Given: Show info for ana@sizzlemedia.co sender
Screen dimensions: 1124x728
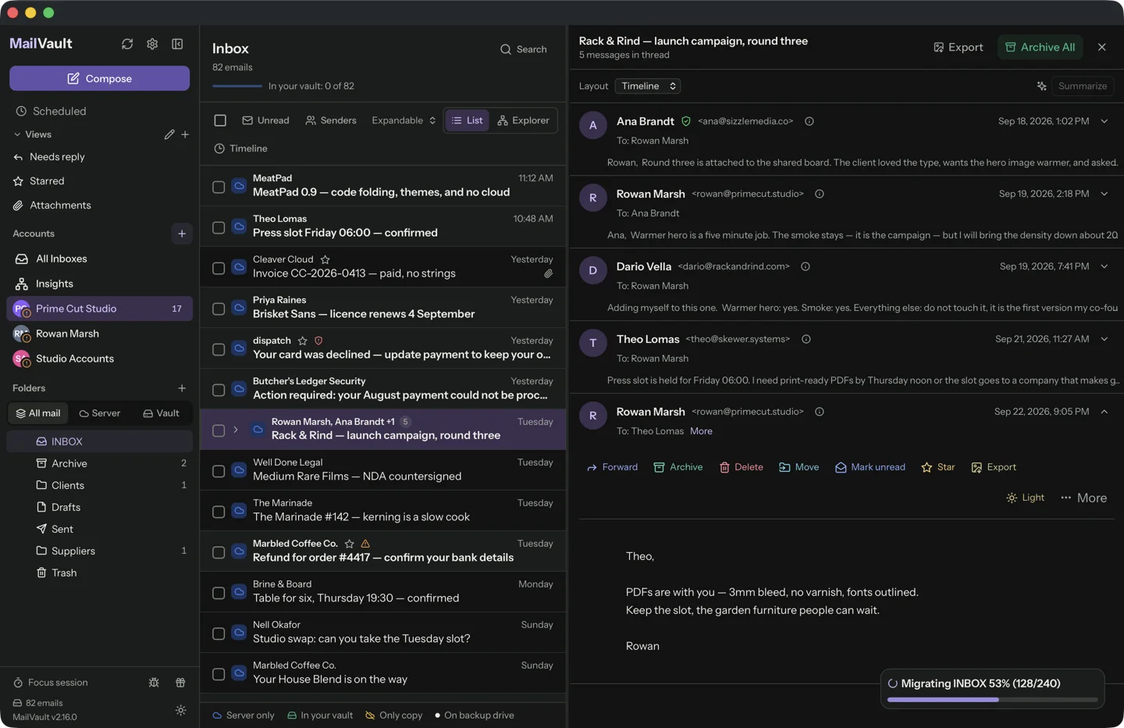Looking at the screenshot, I should tap(809, 121).
